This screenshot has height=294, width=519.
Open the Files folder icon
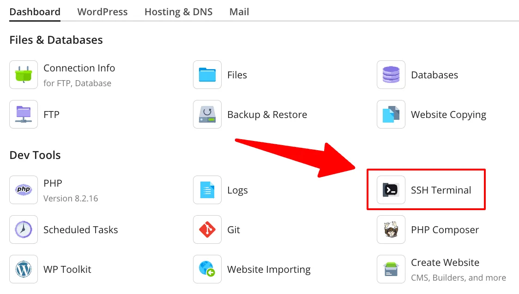[x=207, y=75]
